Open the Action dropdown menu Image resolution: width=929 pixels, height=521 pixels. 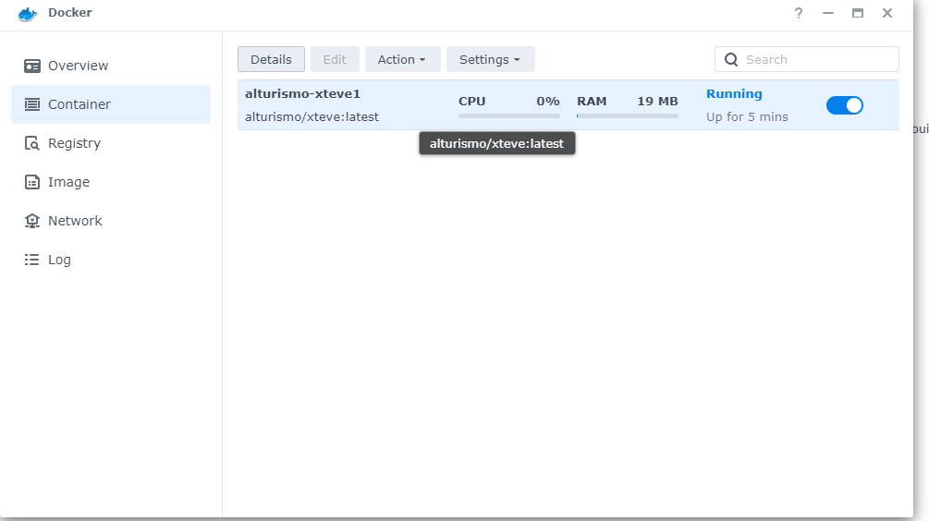(402, 59)
